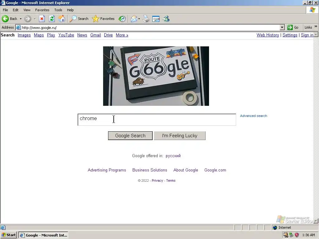
Task: Open the Drive link
Action: (x=108, y=35)
